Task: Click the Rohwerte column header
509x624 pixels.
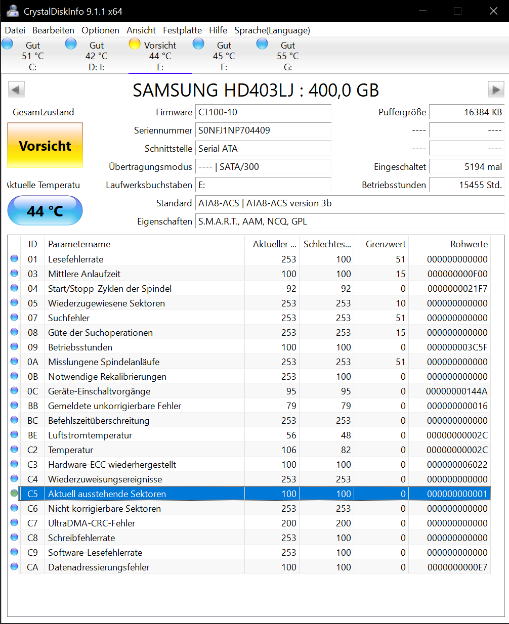Action: pyautogui.click(x=449, y=244)
